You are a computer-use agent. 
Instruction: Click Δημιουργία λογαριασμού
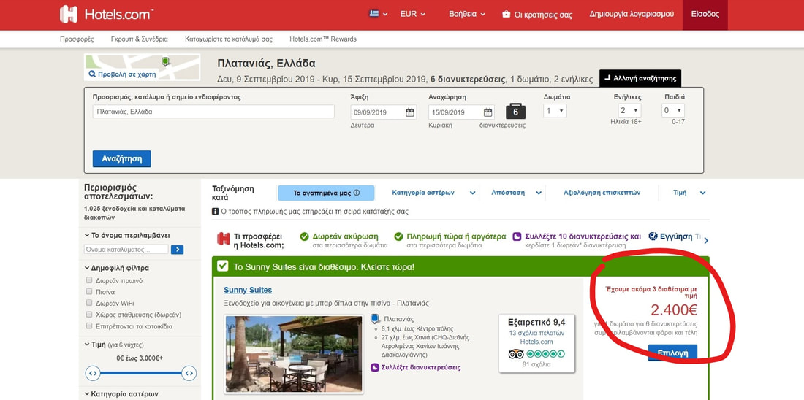point(632,15)
